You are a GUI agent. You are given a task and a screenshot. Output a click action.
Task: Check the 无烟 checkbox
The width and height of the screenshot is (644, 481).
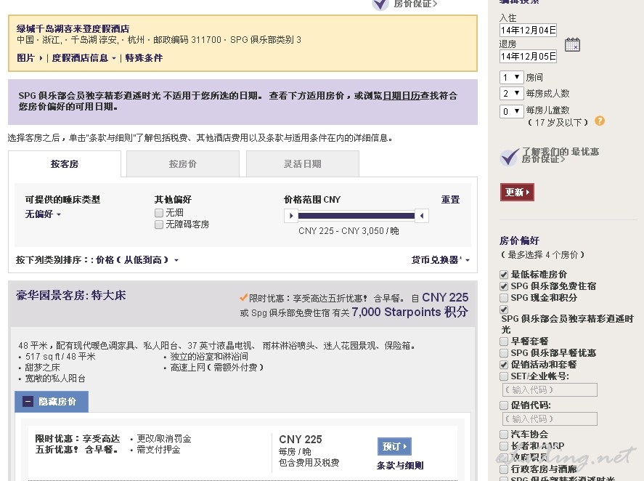(159, 213)
